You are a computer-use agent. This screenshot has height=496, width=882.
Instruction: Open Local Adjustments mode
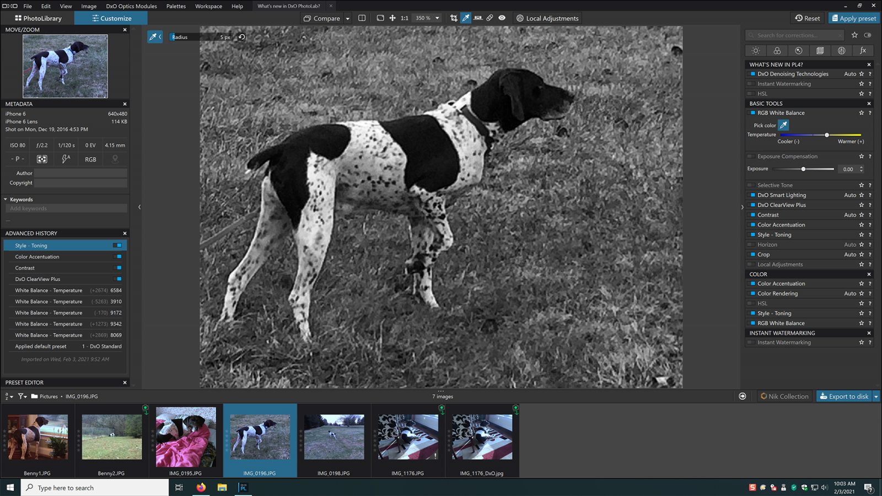point(547,18)
